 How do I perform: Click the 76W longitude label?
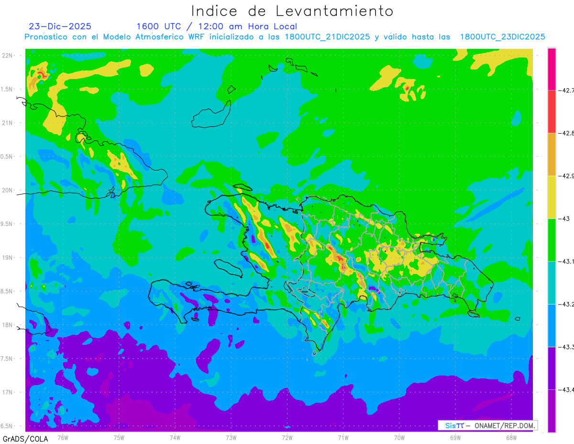coord(63,438)
